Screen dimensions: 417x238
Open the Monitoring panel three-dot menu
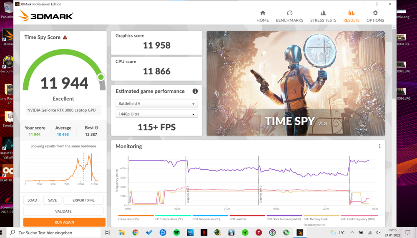379,146
